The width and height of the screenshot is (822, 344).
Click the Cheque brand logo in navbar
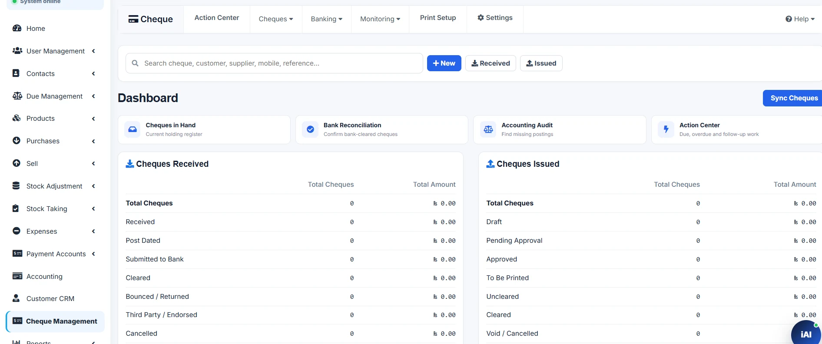coord(151,19)
